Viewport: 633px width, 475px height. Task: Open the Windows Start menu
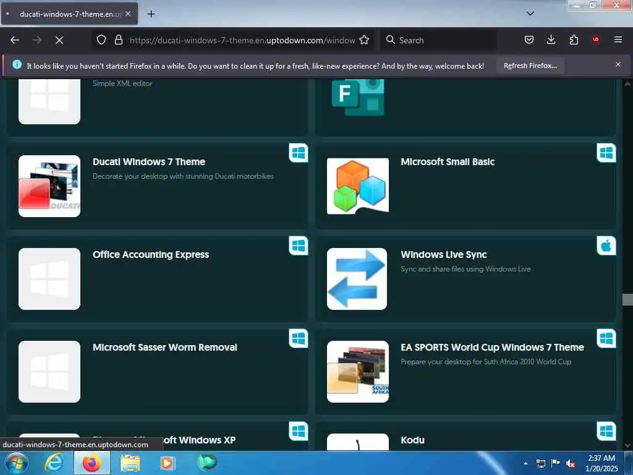(17, 463)
